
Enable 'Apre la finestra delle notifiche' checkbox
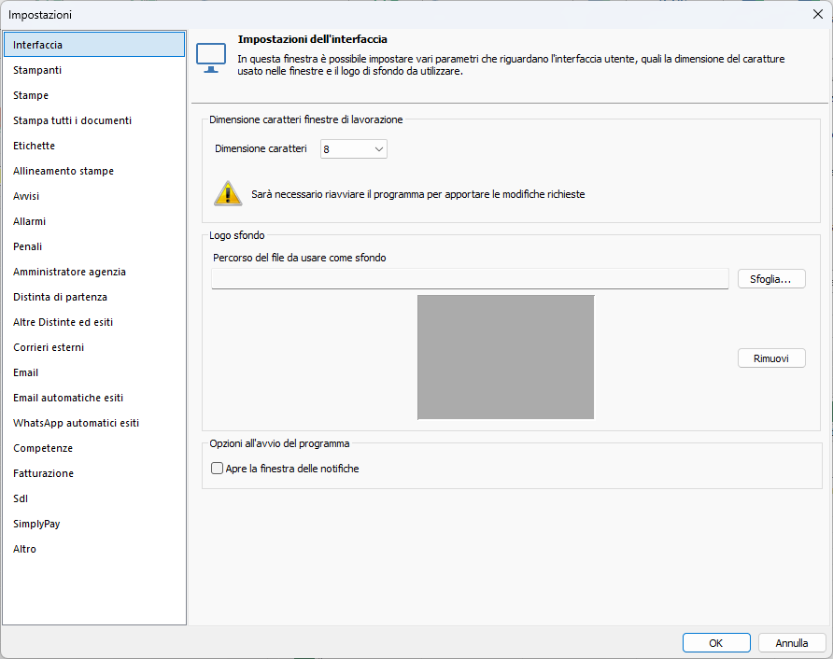coord(218,469)
